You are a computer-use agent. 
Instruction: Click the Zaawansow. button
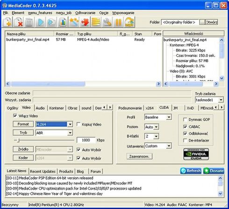pyautogui.click(x=139, y=156)
